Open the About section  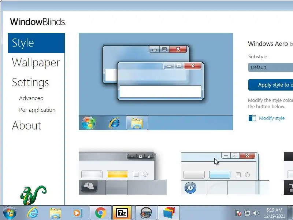(26, 125)
